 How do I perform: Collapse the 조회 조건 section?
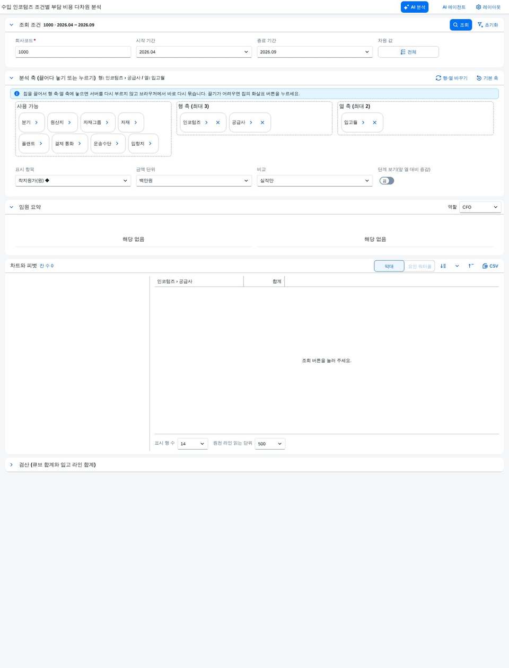(x=12, y=25)
